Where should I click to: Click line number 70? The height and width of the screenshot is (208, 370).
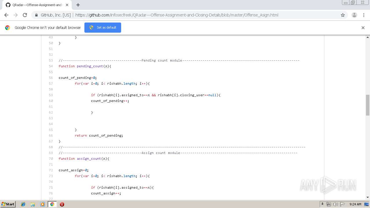[x=51, y=159]
